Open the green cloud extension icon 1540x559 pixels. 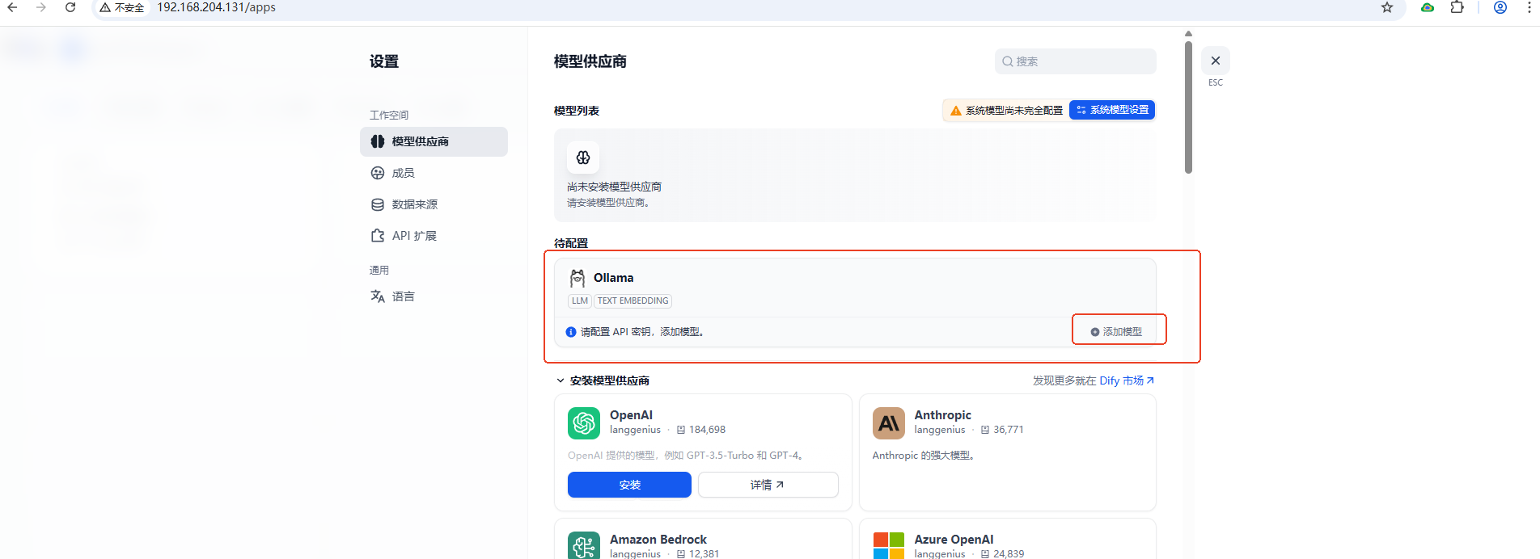click(1428, 7)
